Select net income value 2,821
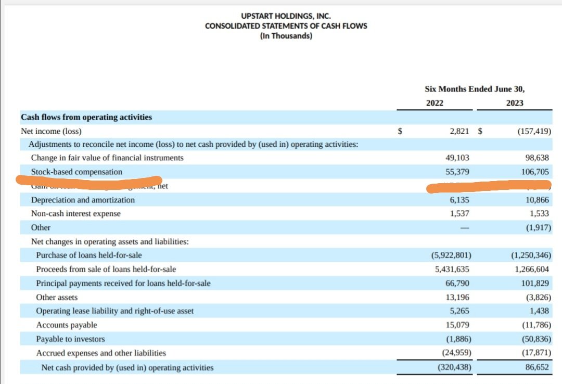This screenshot has height=384, width=562. tap(459, 131)
